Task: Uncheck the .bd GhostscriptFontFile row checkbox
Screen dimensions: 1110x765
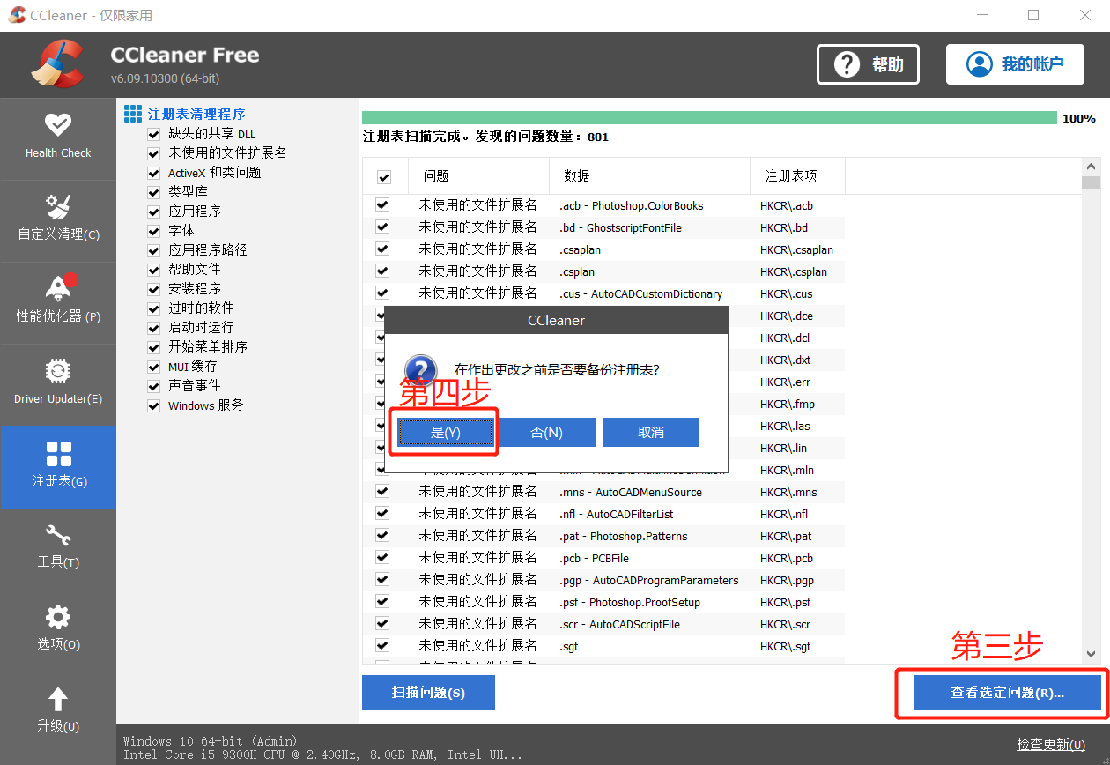Action: [x=382, y=227]
